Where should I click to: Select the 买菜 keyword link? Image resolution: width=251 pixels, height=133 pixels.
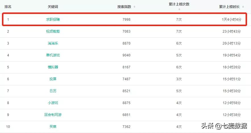click(53, 126)
